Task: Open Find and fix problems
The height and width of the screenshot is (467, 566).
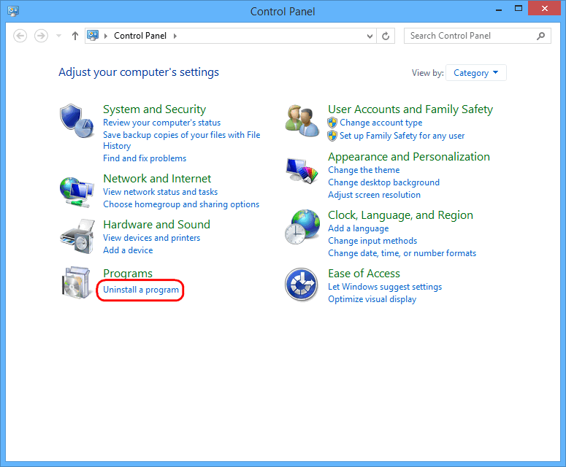Action: (145, 158)
